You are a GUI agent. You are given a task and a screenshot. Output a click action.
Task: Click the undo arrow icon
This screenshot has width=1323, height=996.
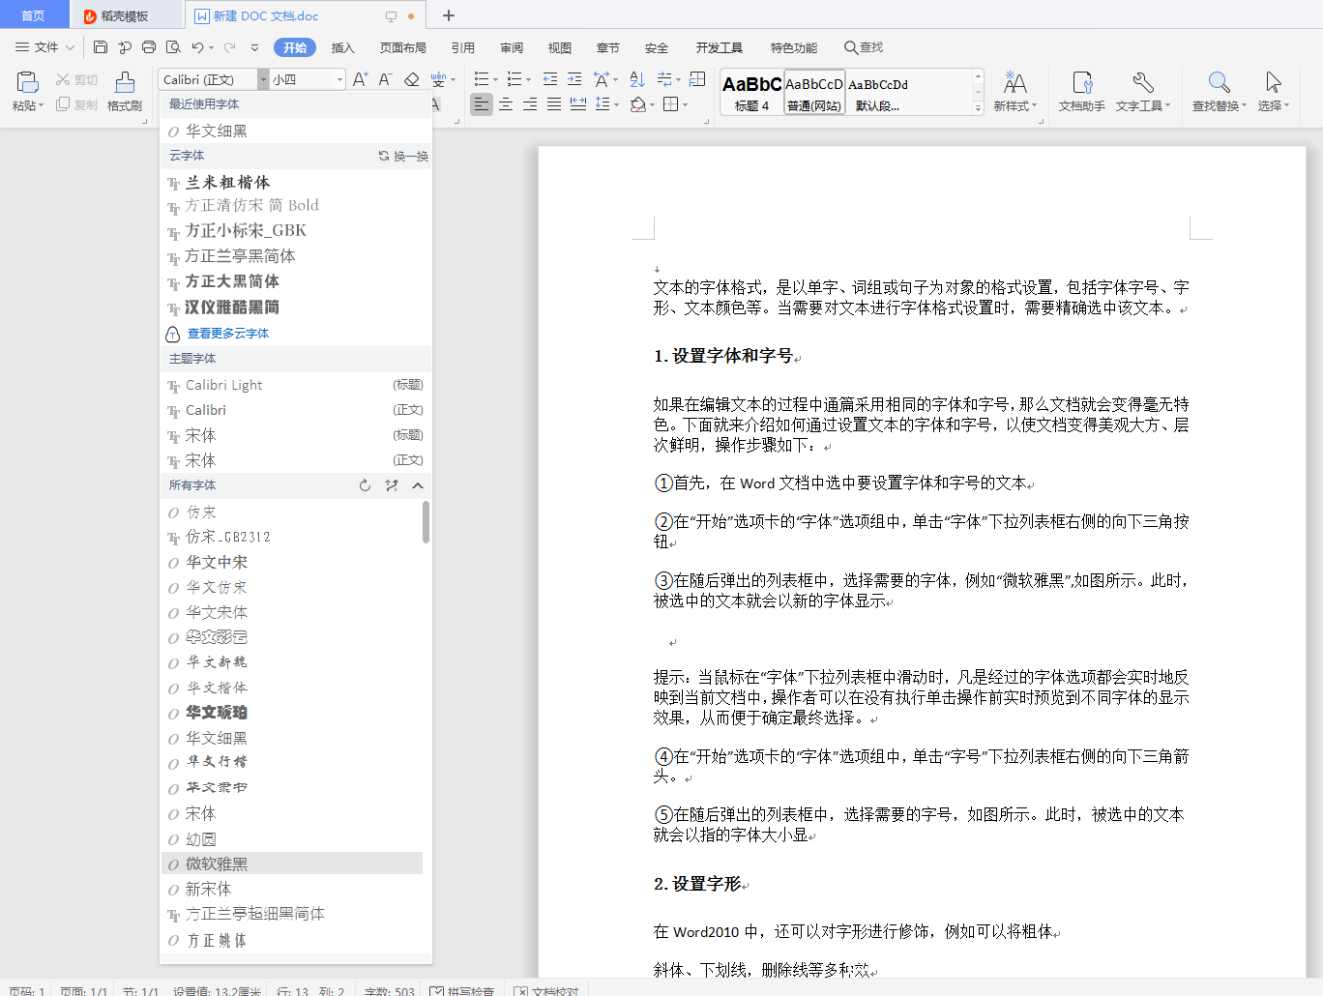(197, 47)
